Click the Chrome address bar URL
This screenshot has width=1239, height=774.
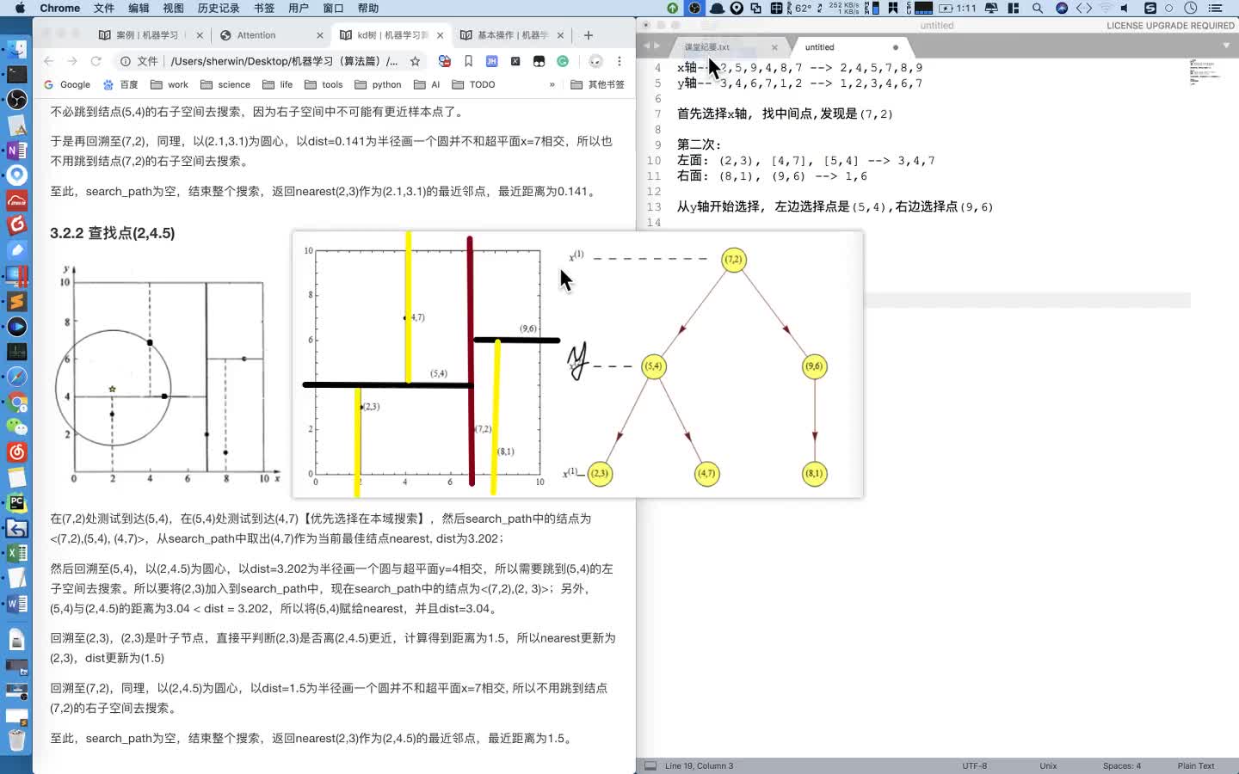(284, 61)
